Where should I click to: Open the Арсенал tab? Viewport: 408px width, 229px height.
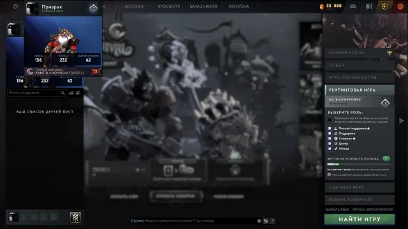[134, 6]
